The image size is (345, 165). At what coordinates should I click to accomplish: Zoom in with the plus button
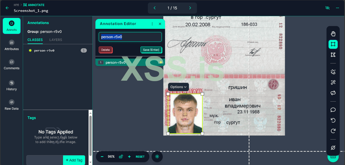click(129, 157)
